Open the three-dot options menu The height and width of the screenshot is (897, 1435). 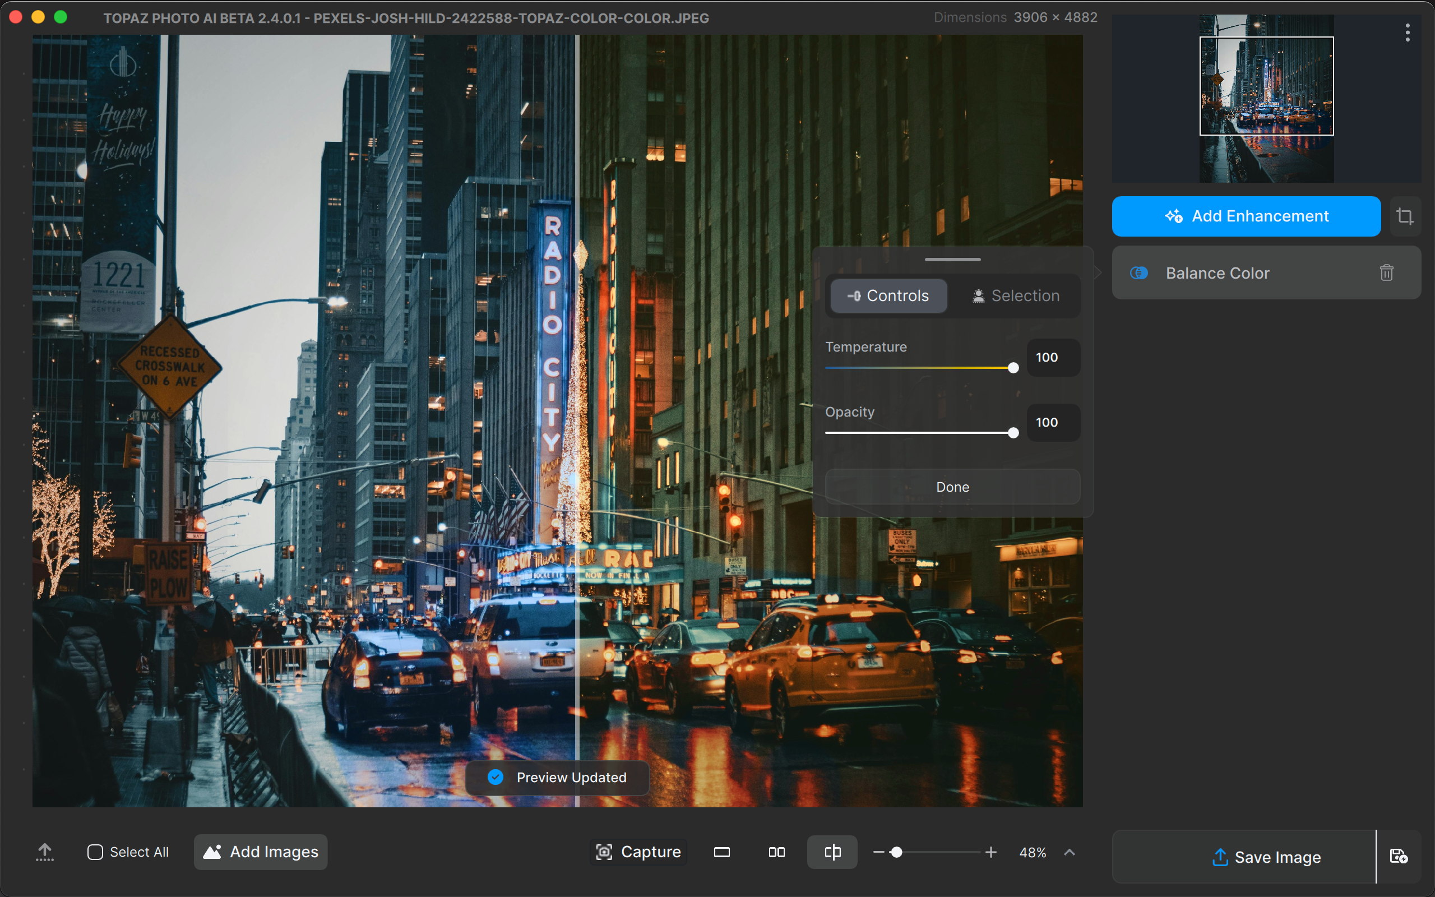click(x=1407, y=33)
